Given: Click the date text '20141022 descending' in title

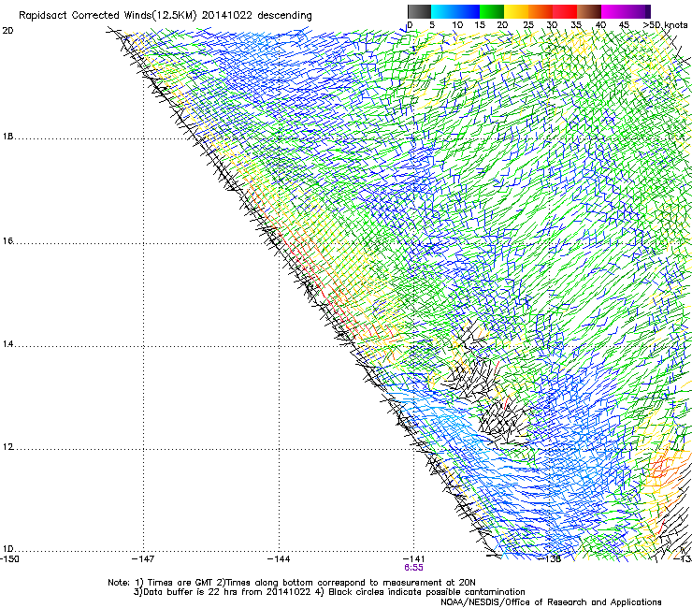Looking at the screenshot, I should [x=257, y=16].
